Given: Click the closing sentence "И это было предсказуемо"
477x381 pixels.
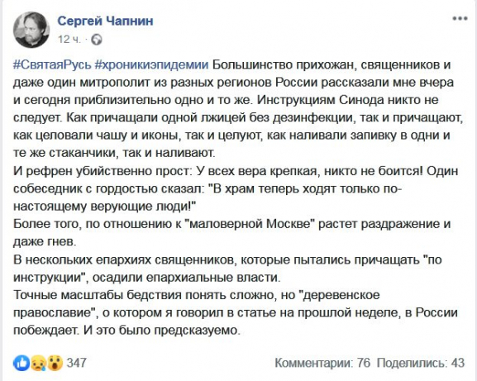Looking at the screenshot, I should [162, 331].
